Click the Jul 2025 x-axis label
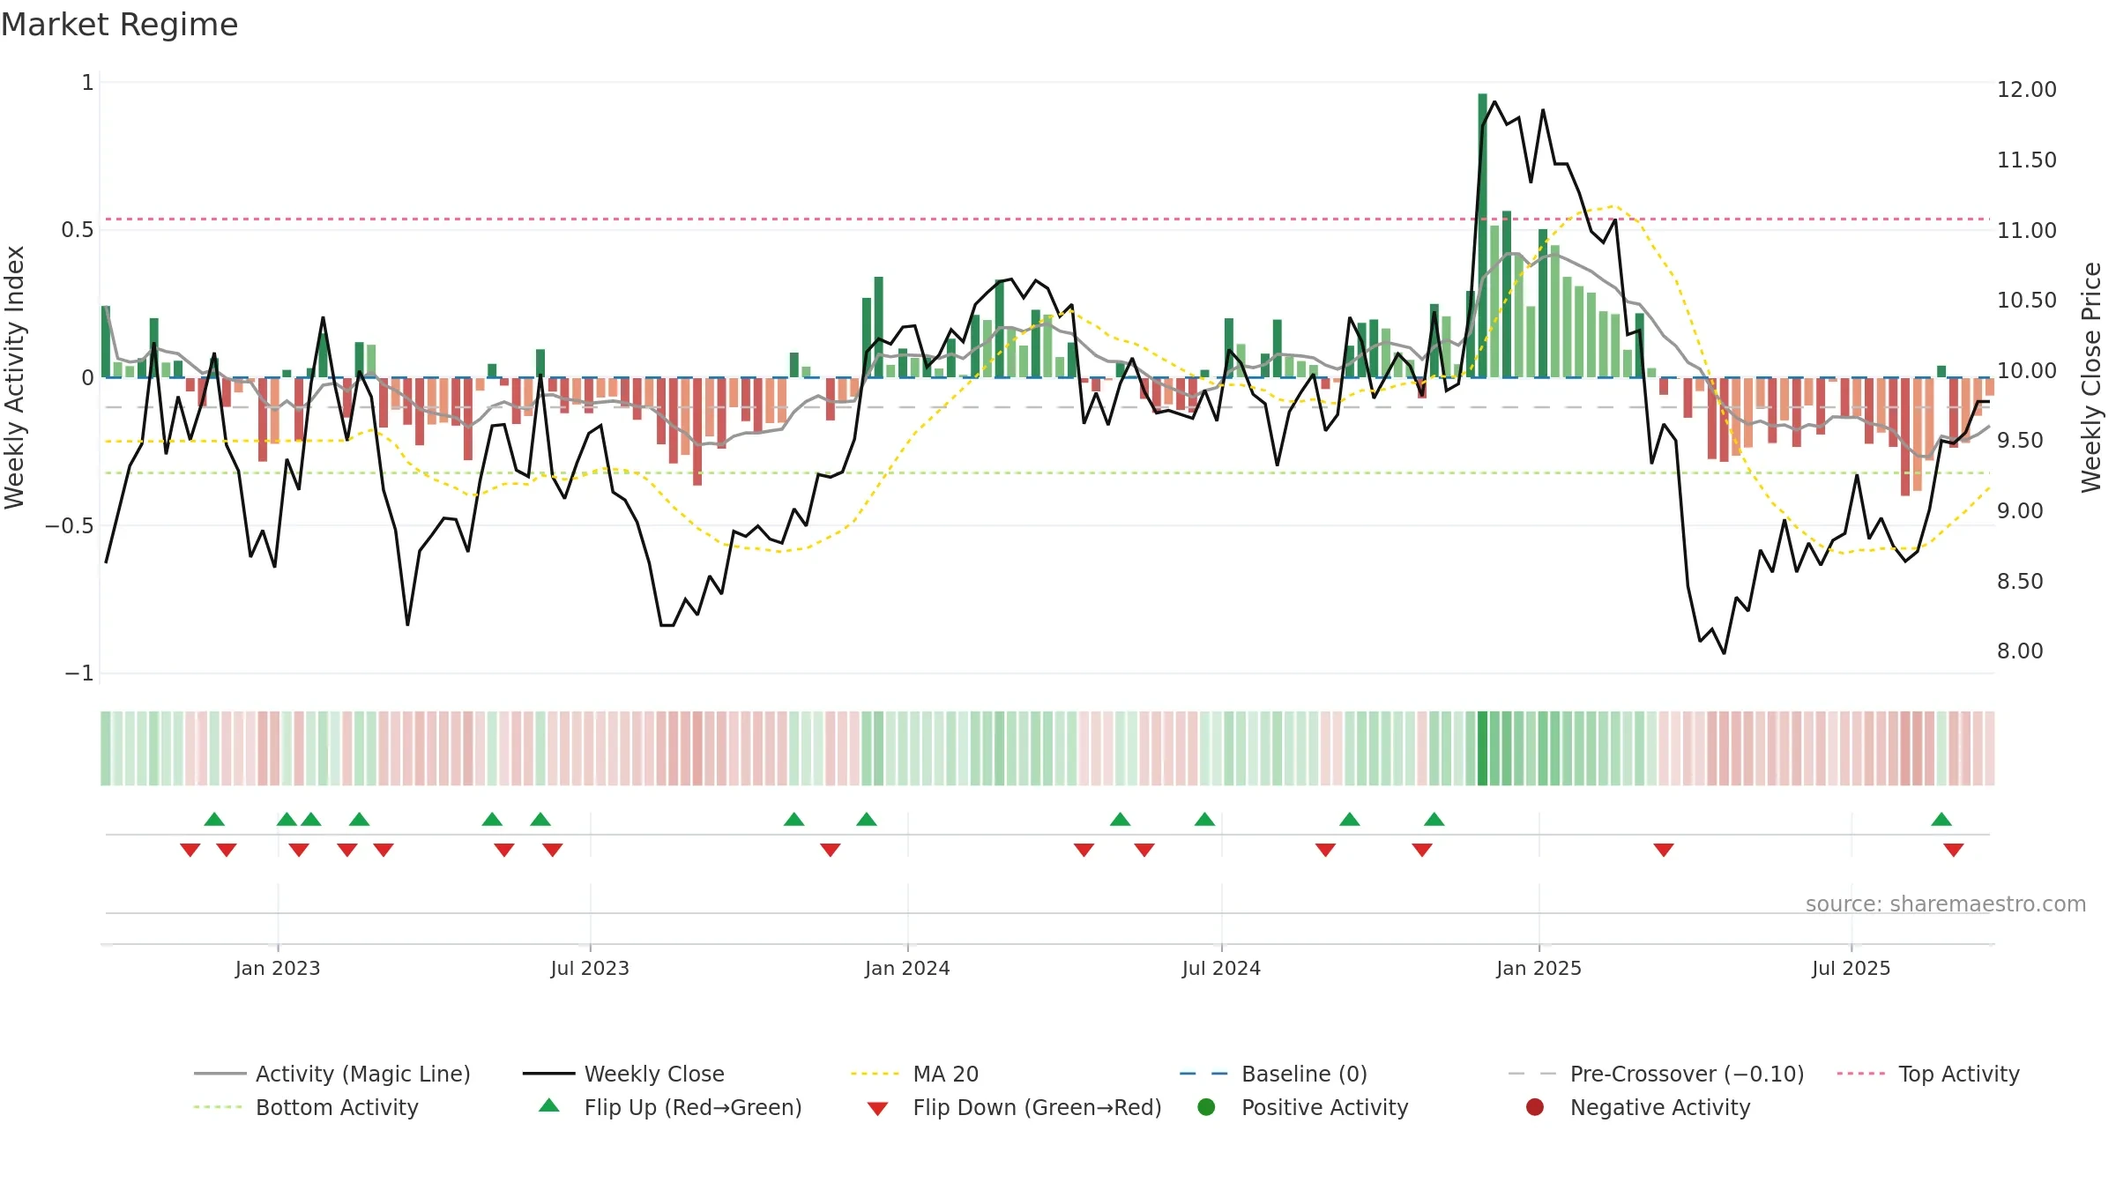 [1851, 968]
